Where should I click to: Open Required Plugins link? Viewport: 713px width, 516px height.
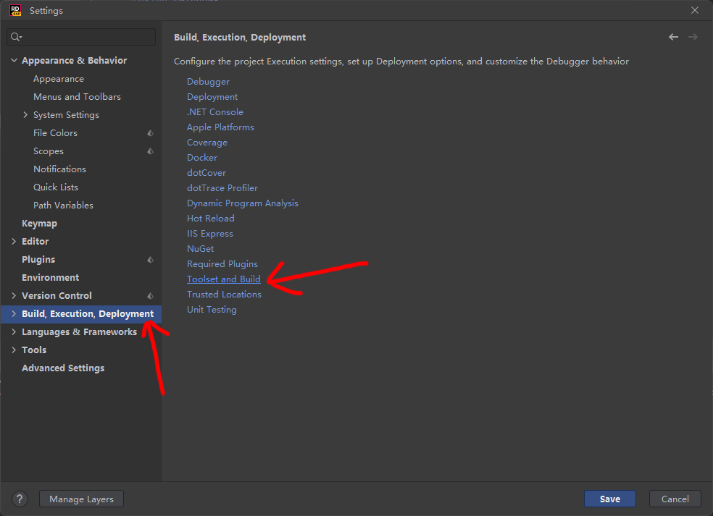point(222,264)
